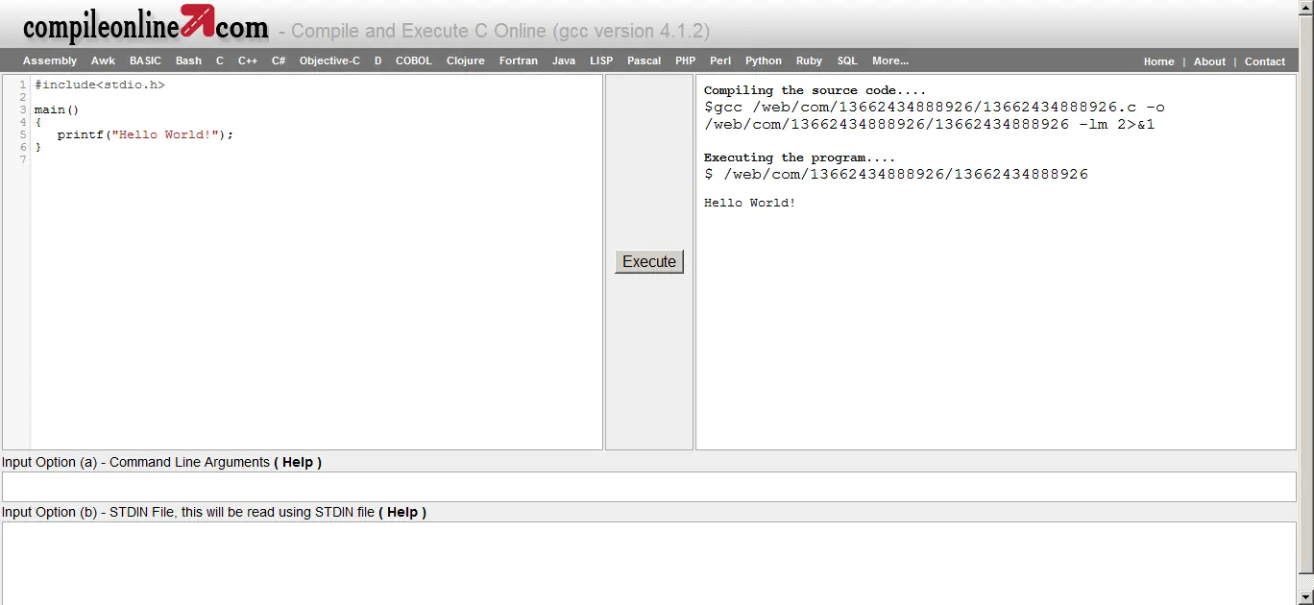Place cursor on the main() line

pos(57,109)
